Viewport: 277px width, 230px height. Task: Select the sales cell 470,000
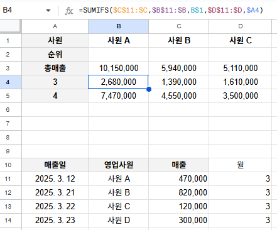coord(179,178)
